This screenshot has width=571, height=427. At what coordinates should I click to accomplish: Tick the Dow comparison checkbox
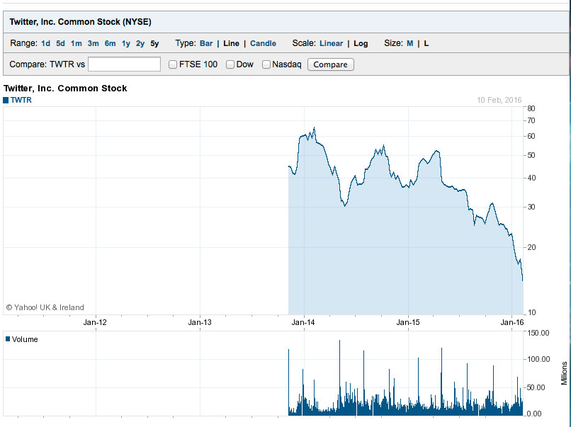pyautogui.click(x=230, y=64)
